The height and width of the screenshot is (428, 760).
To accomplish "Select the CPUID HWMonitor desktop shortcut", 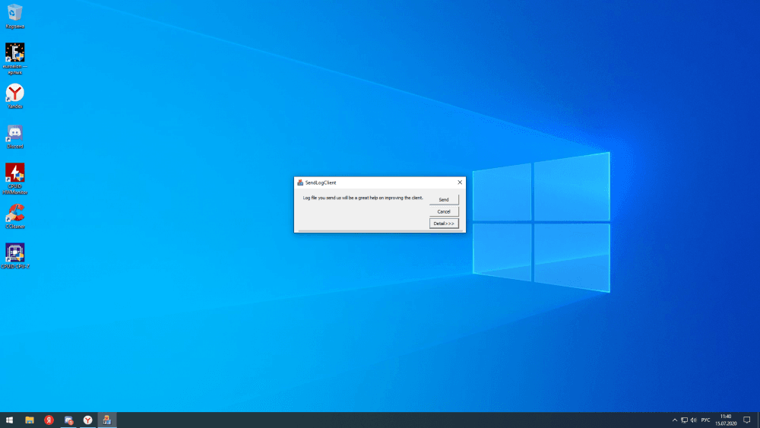I will (x=15, y=173).
